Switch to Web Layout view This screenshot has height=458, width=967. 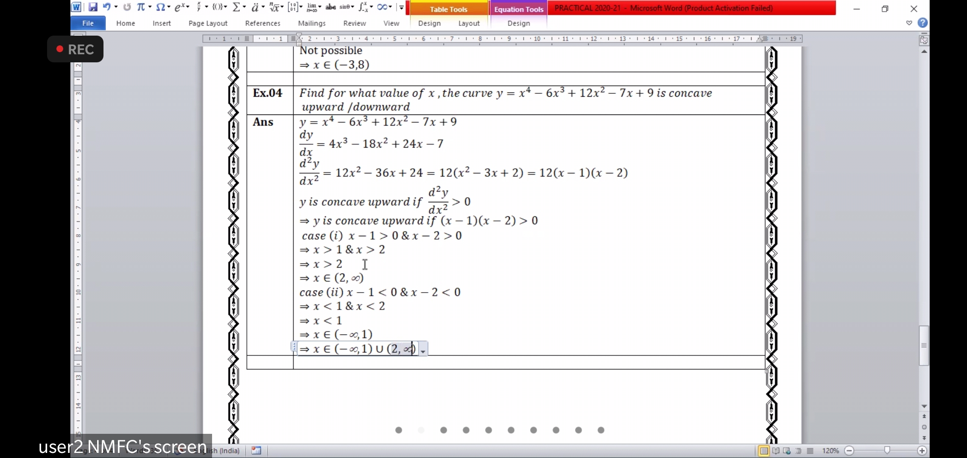(787, 451)
